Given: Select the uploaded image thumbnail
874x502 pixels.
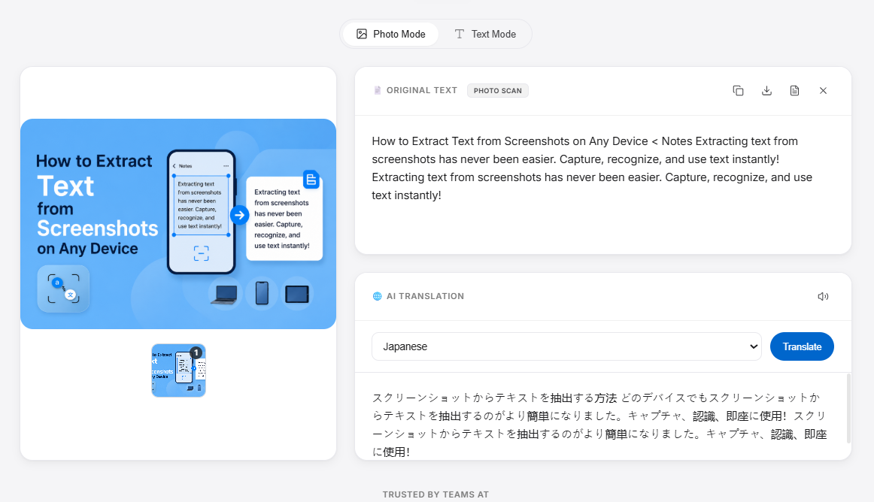Looking at the screenshot, I should point(178,370).
